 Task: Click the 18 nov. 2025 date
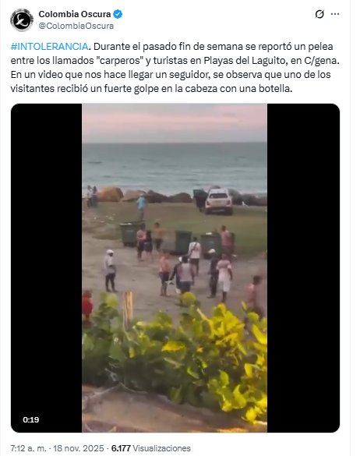click(79, 448)
